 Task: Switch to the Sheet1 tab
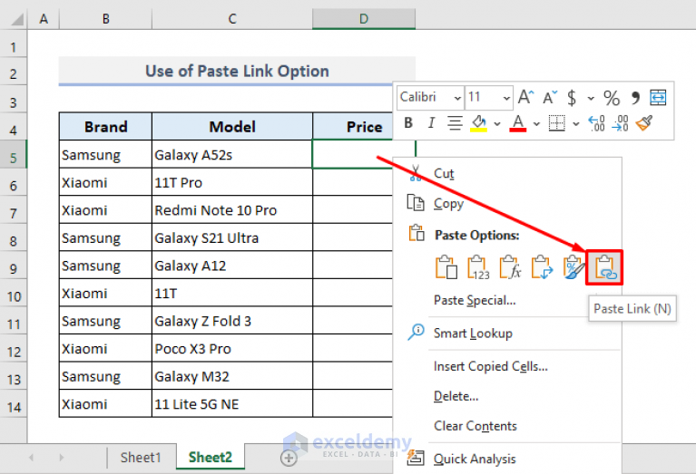point(141,458)
